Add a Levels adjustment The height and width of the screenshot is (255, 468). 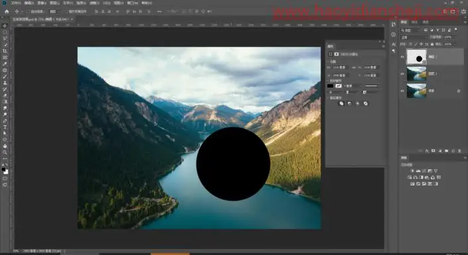point(418,171)
